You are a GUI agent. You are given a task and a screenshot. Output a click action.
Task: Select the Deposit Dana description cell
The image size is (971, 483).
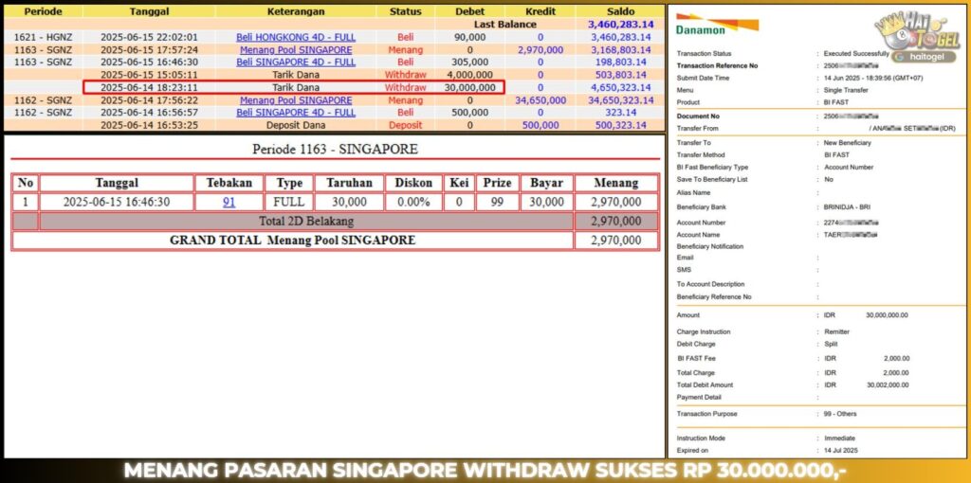(x=296, y=125)
